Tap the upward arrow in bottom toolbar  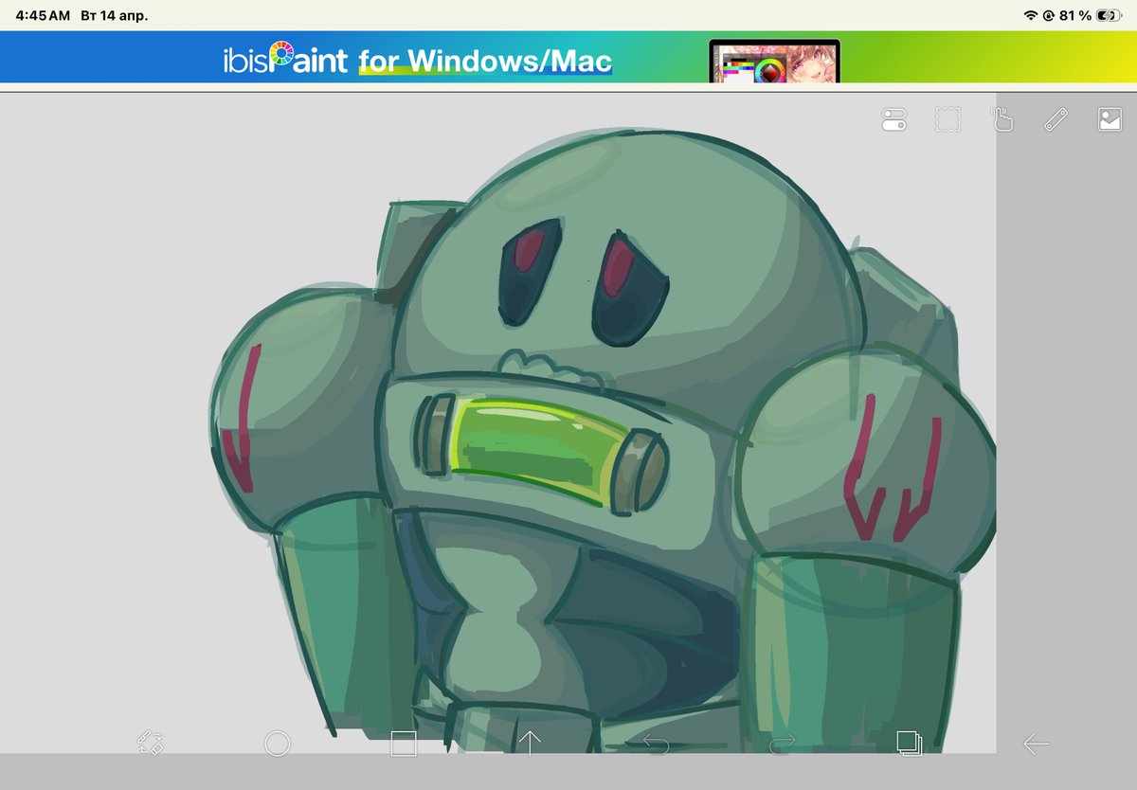pos(529,743)
